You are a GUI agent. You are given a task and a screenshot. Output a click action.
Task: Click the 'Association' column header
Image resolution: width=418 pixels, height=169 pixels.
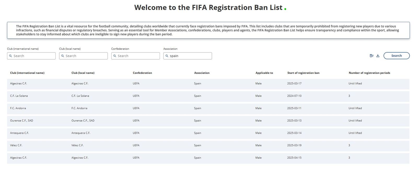pos(202,73)
